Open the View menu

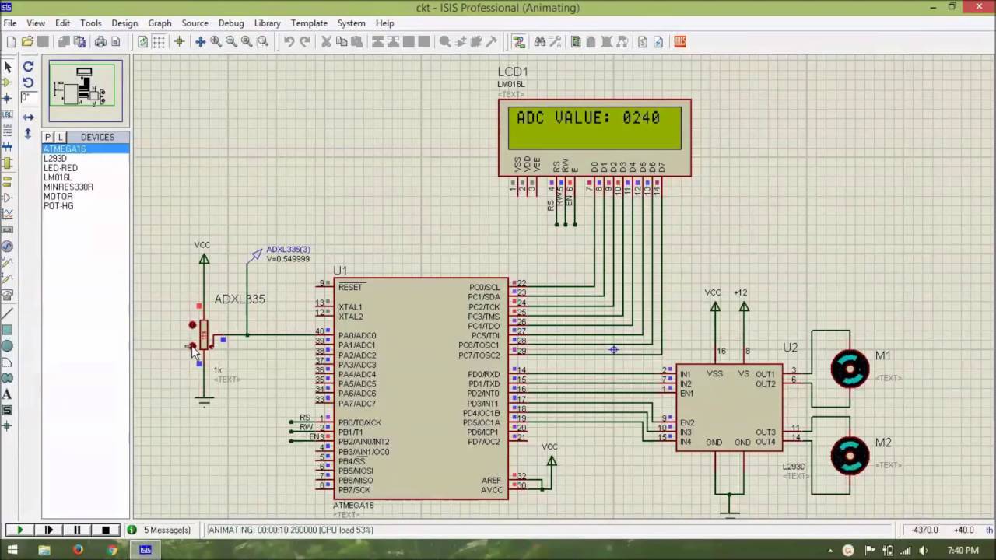pyautogui.click(x=36, y=23)
